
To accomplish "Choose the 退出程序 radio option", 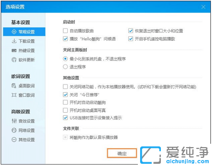I will pyautogui.click(x=65, y=67).
